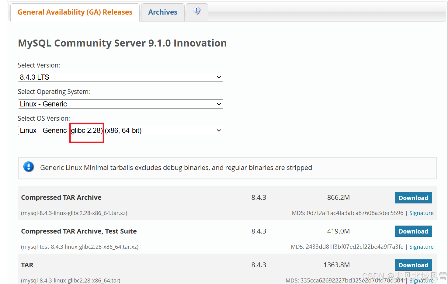This screenshot has width=448, height=284.
Task: Download the Compressed TAR Archive, Test Suite
Action: click(413, 231)
